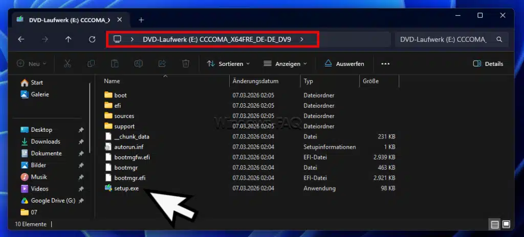Sort by the Name column header

tap(112, 81)
